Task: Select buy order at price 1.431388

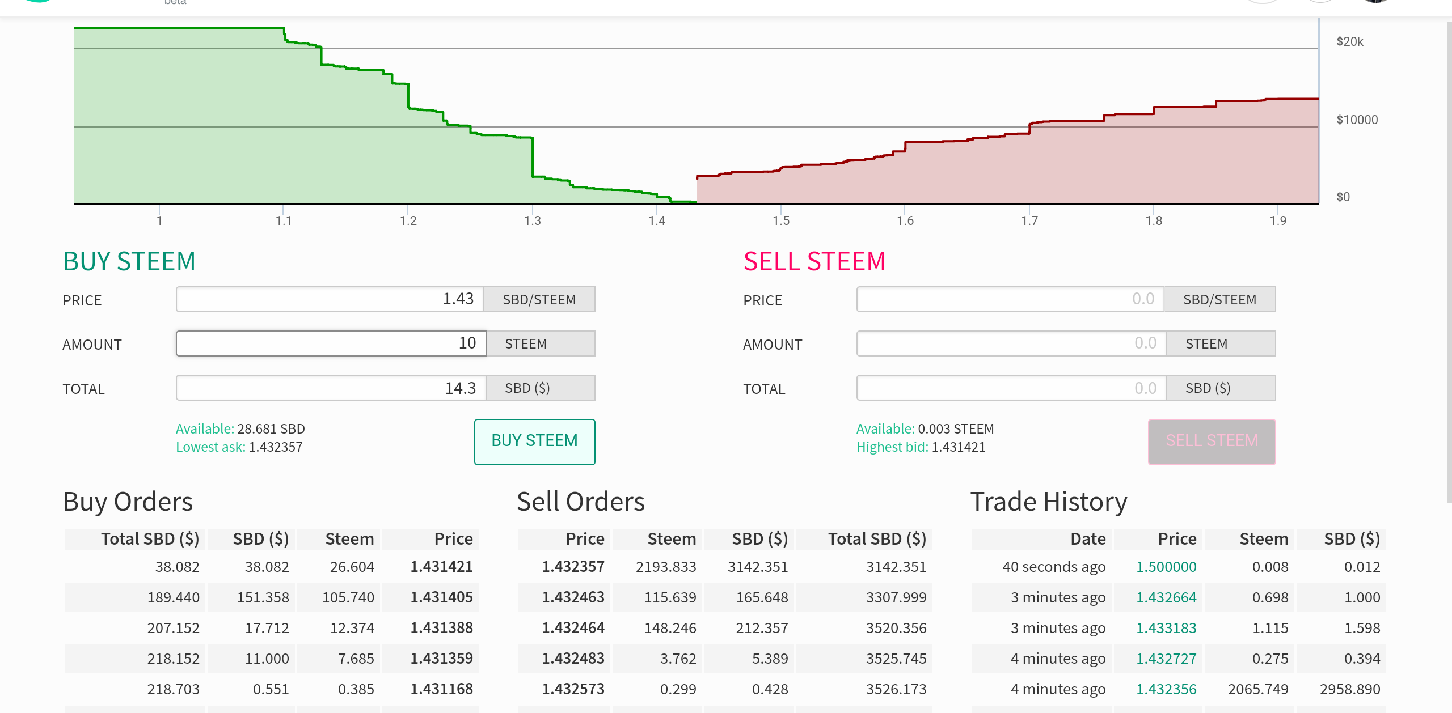Action: point(272,628)
